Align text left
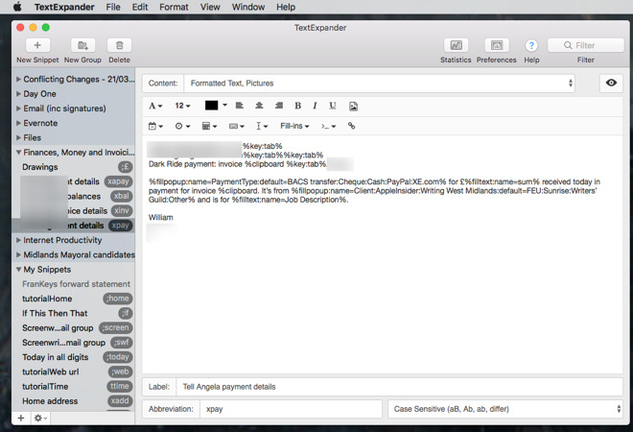 click(240, 106)
